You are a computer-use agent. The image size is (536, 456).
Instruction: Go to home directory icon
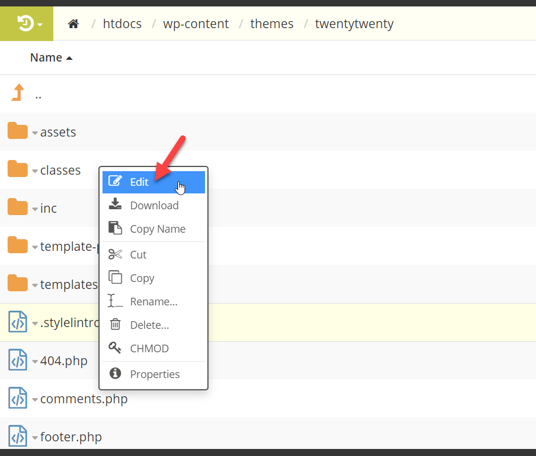[x=73, y=24]
